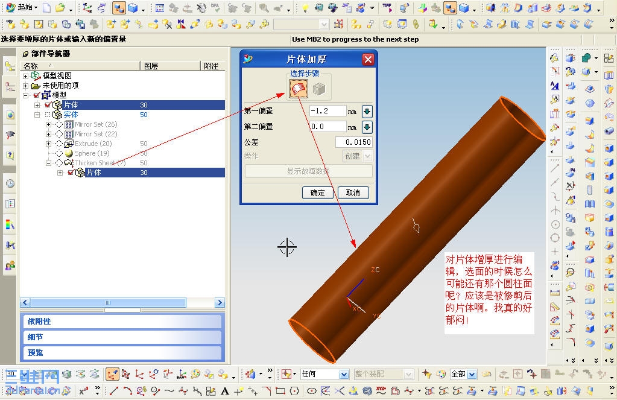Collapse the 实体 tree node
Screen dimensions: 617x400
click(x=37, y=115)
